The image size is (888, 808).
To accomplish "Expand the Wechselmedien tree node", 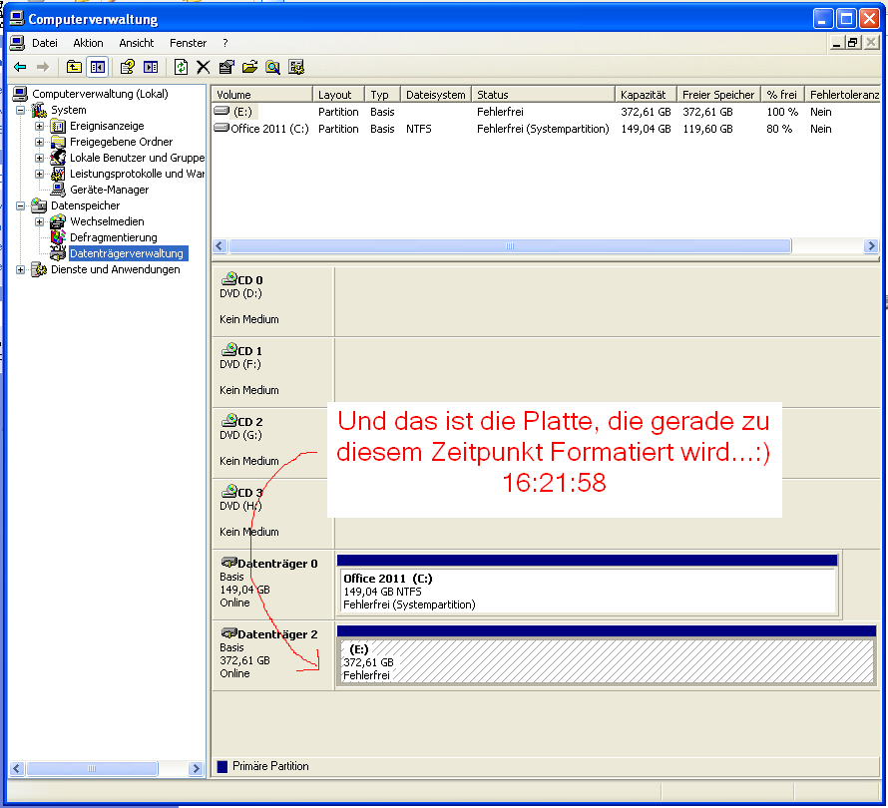I will coord(39,221).
